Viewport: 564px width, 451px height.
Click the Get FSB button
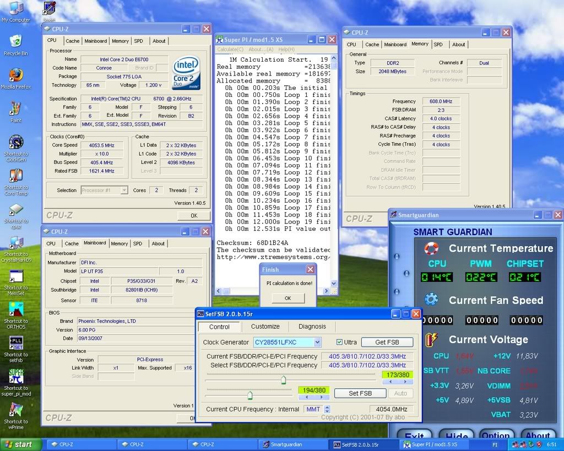(387, 342)
